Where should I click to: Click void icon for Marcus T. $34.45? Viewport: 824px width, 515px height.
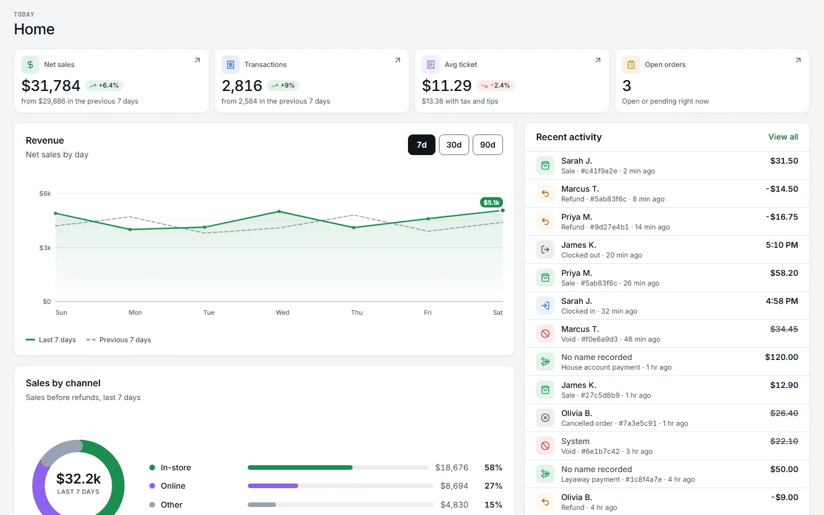(x=545, y=334)
